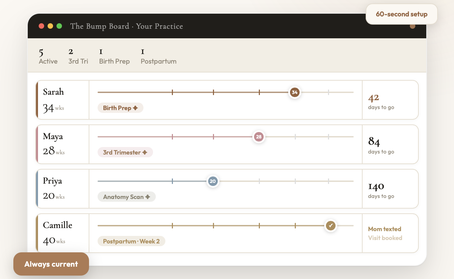Click the 60-second setup badge
Image resolution: width=454 pixels, height=279 pixels.
402,14
